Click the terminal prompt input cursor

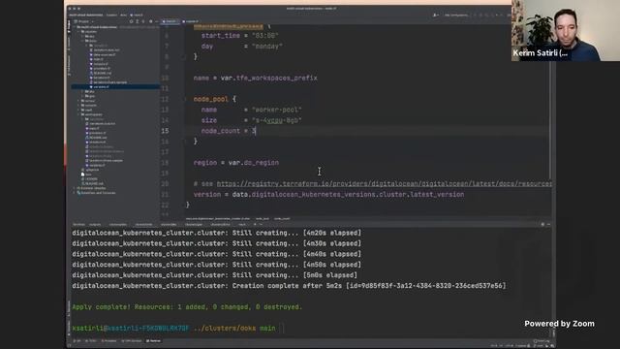pyautogui.click(x=283, y=328)
